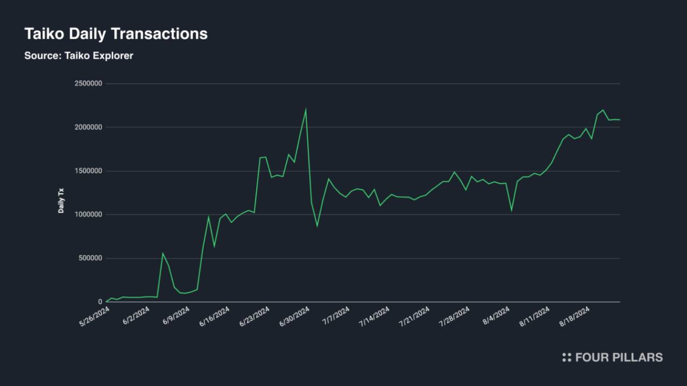
Task: Select the 8/4/2024 date label
Action: click(x=497, y=315)
